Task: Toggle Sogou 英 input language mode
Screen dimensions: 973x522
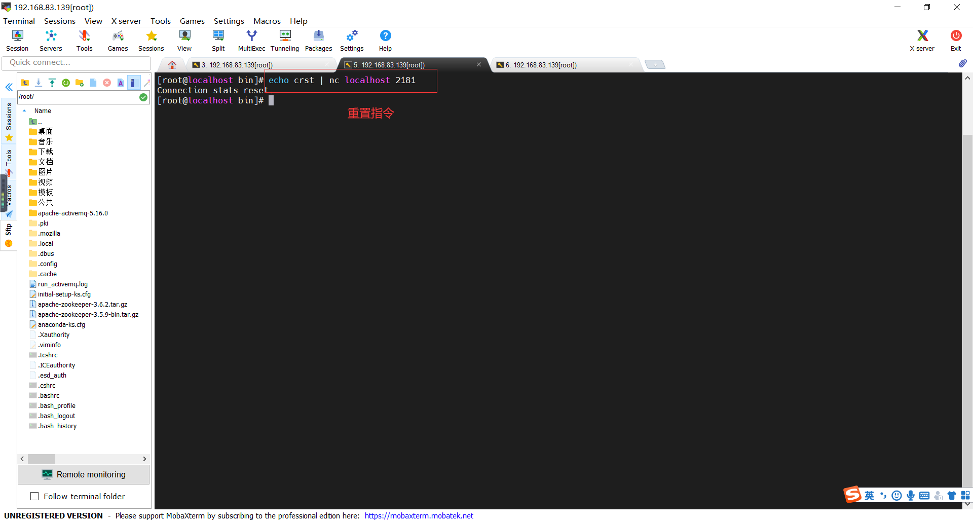Action: 869,495
